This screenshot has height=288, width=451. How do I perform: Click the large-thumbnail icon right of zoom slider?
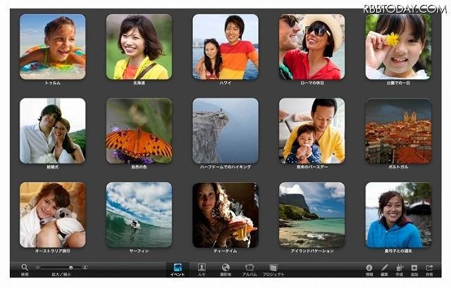tap(85, 268)
